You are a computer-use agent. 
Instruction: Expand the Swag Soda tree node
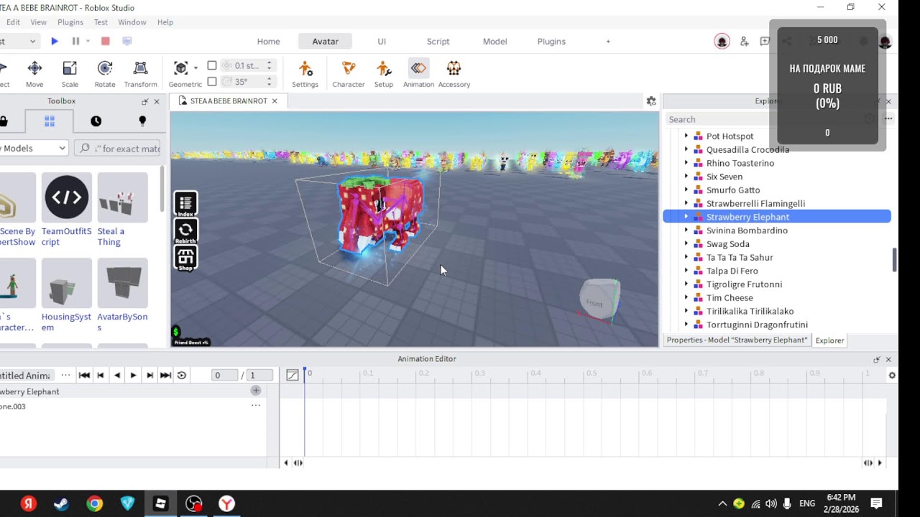[686, 243]
